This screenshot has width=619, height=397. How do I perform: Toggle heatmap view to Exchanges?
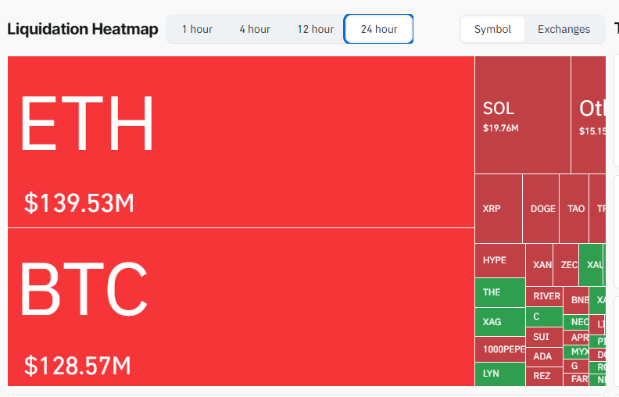564,29
